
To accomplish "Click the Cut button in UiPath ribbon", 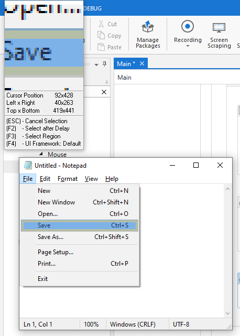I will 107,24.
